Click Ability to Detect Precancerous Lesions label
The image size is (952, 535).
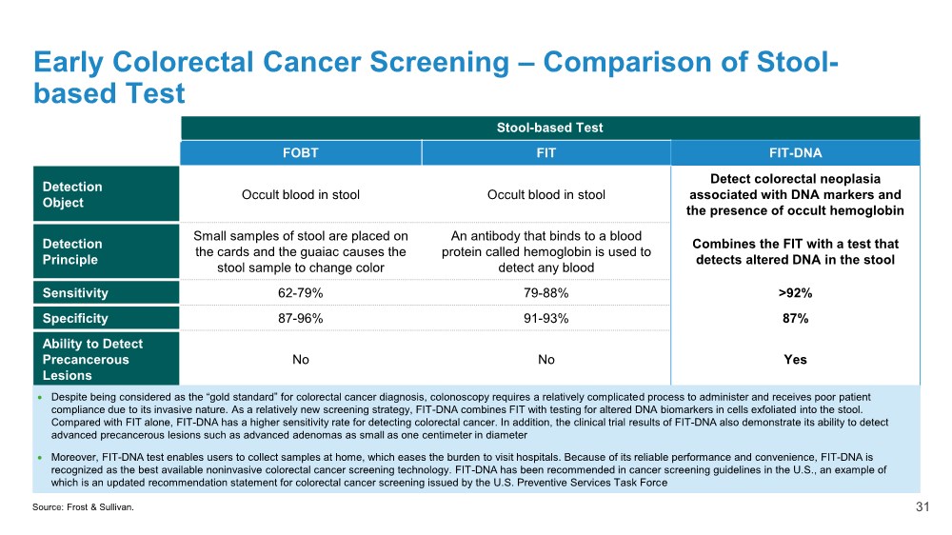pos(106,359)
